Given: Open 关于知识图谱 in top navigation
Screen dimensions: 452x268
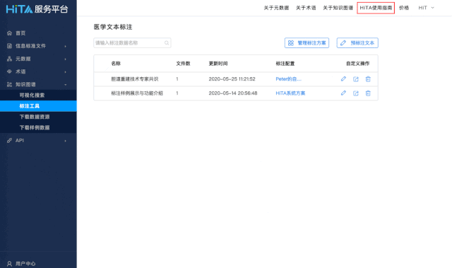Looking at the screenshot, I should pyautogui.click(x=338, y=8).
